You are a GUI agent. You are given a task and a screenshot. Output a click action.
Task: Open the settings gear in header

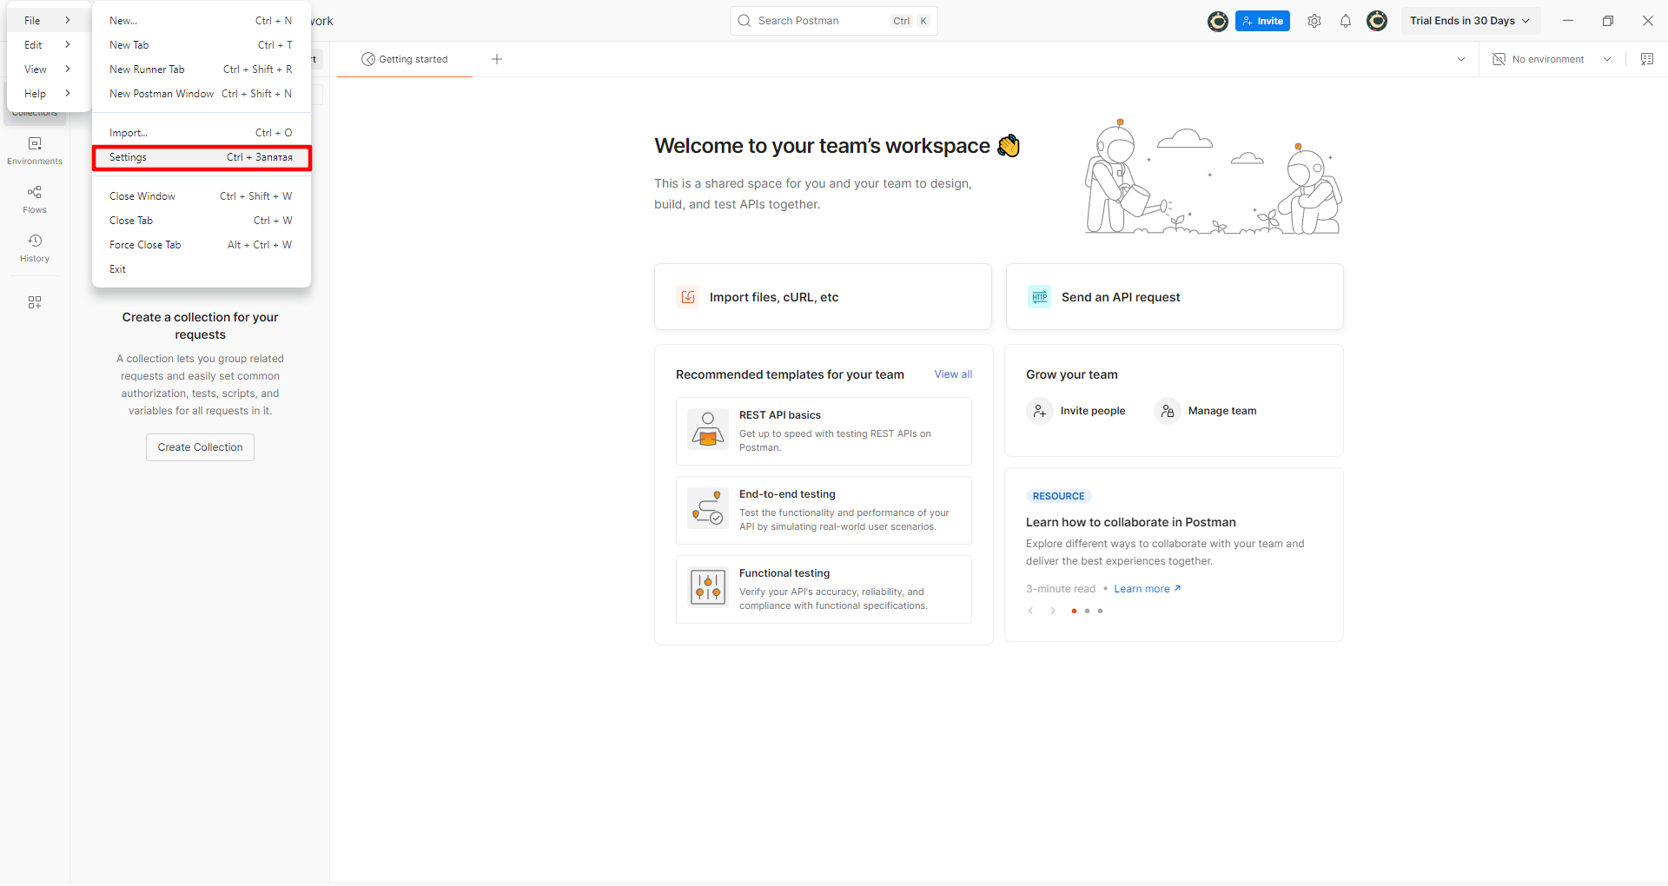(x=1314, y=21)
